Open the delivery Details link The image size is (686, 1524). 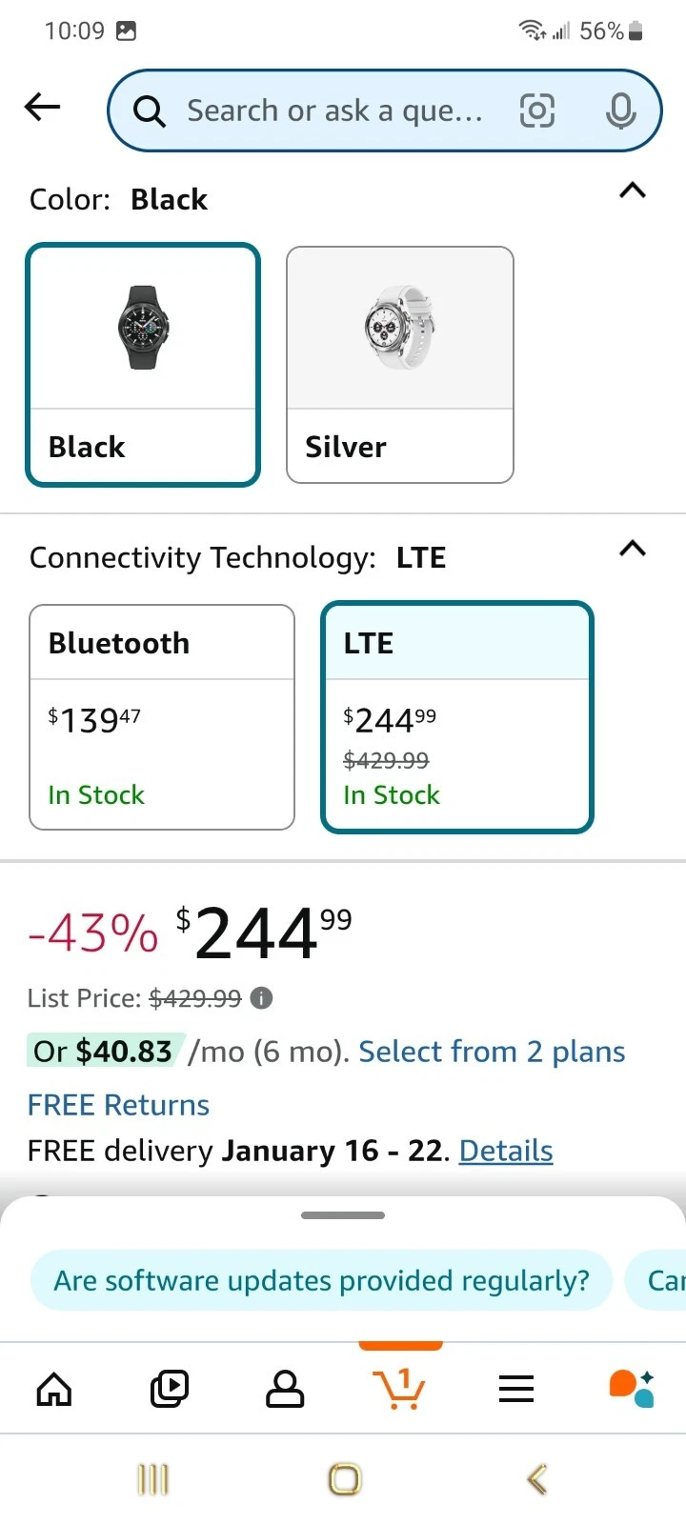coord(506,1151)
